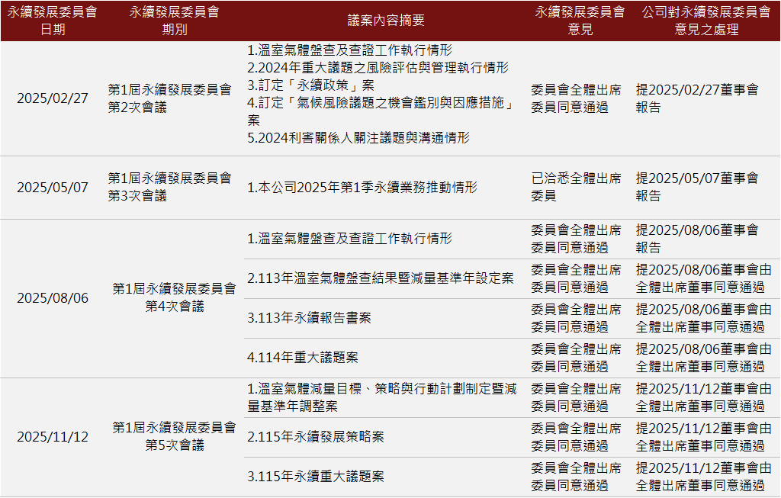Select the 2.115年永續發展策略案 agenda row

tap(316, 437)
